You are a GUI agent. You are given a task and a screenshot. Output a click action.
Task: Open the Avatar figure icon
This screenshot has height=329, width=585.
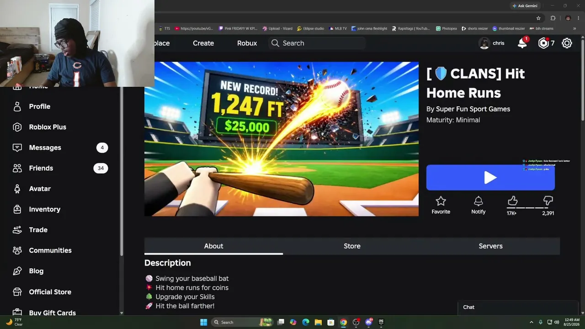(x=17, y=189)
